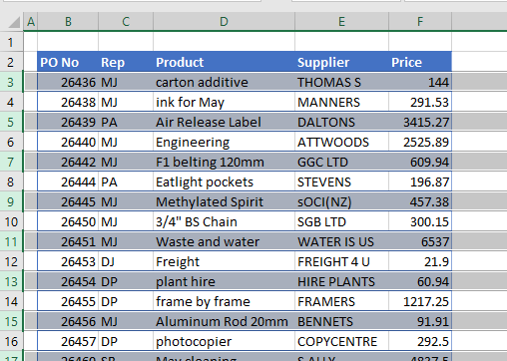Select cell containing 3/4" BS Chain
The height and width of the screenshot is (361, 507).
pos(224,221)
